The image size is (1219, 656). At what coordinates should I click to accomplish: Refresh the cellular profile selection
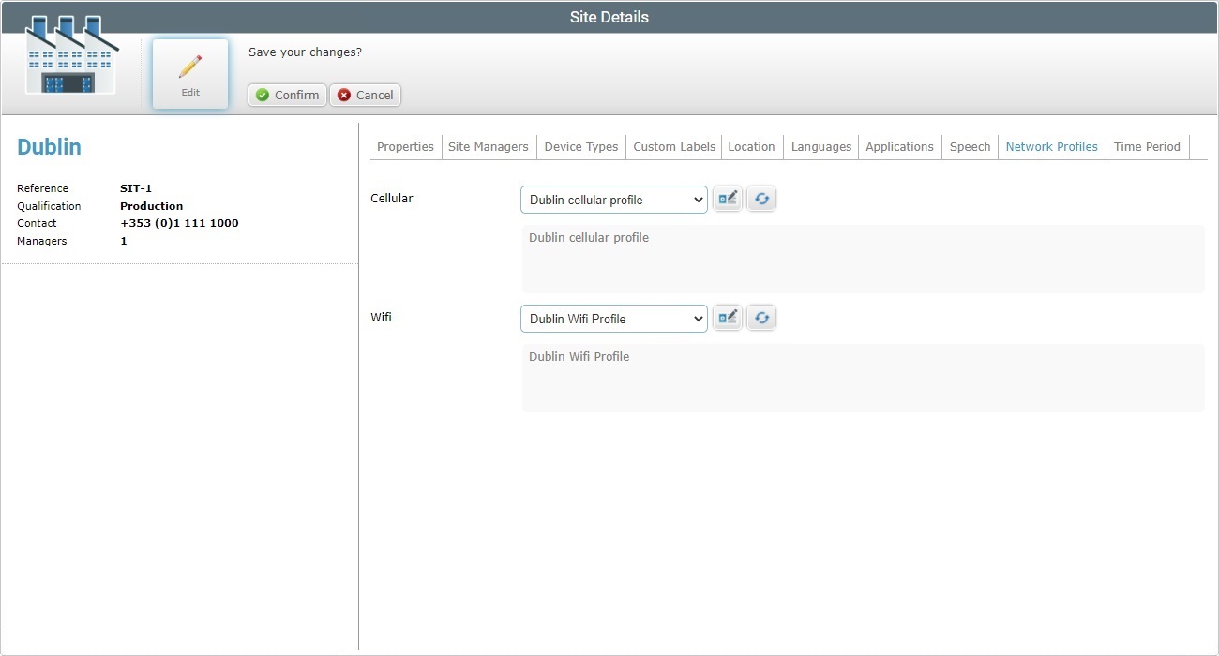[x=761, y=198]
